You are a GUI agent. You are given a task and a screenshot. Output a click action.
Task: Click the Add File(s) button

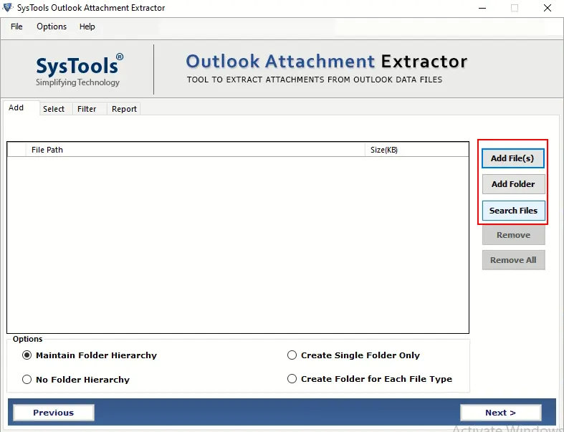512,158
